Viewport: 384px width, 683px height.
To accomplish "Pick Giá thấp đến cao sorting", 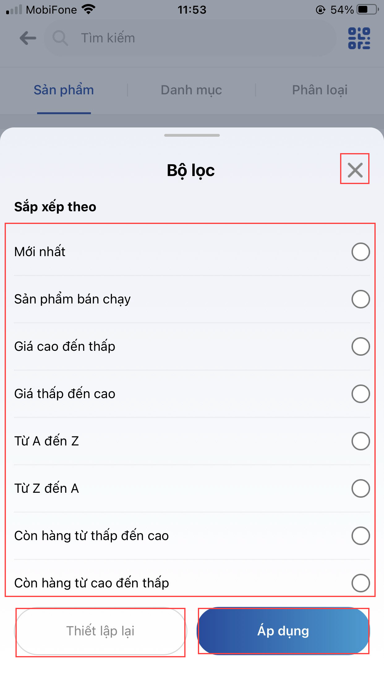I will (x=361, y=394).
